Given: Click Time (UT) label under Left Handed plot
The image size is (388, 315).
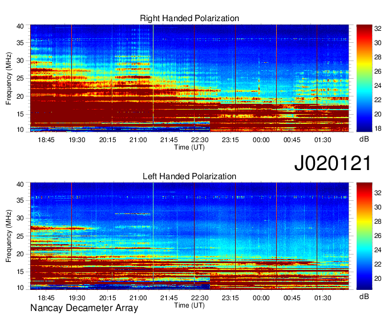Looking at the screenshot, I should point(189,305).
